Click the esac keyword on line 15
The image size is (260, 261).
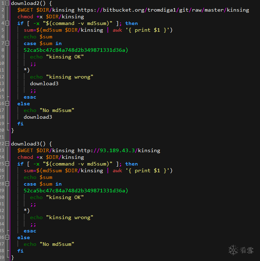30,97
